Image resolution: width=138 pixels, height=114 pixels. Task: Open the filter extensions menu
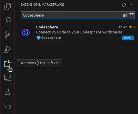tap(131, 15)
